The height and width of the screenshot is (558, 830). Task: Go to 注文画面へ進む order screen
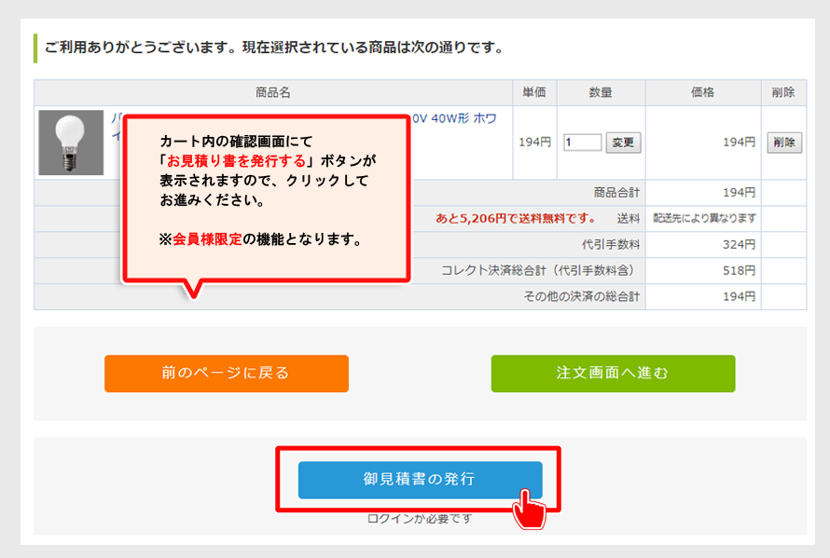[x=613, y=374]
